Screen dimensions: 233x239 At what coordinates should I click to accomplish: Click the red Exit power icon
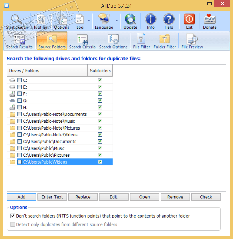(x=189, y=19)
